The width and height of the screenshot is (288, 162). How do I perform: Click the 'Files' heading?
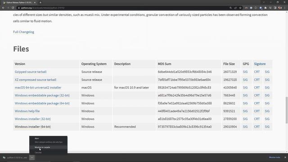tap(21, 49)
